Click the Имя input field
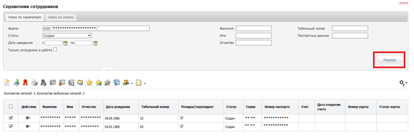This screenshot has width=414, height=136. 254,36
